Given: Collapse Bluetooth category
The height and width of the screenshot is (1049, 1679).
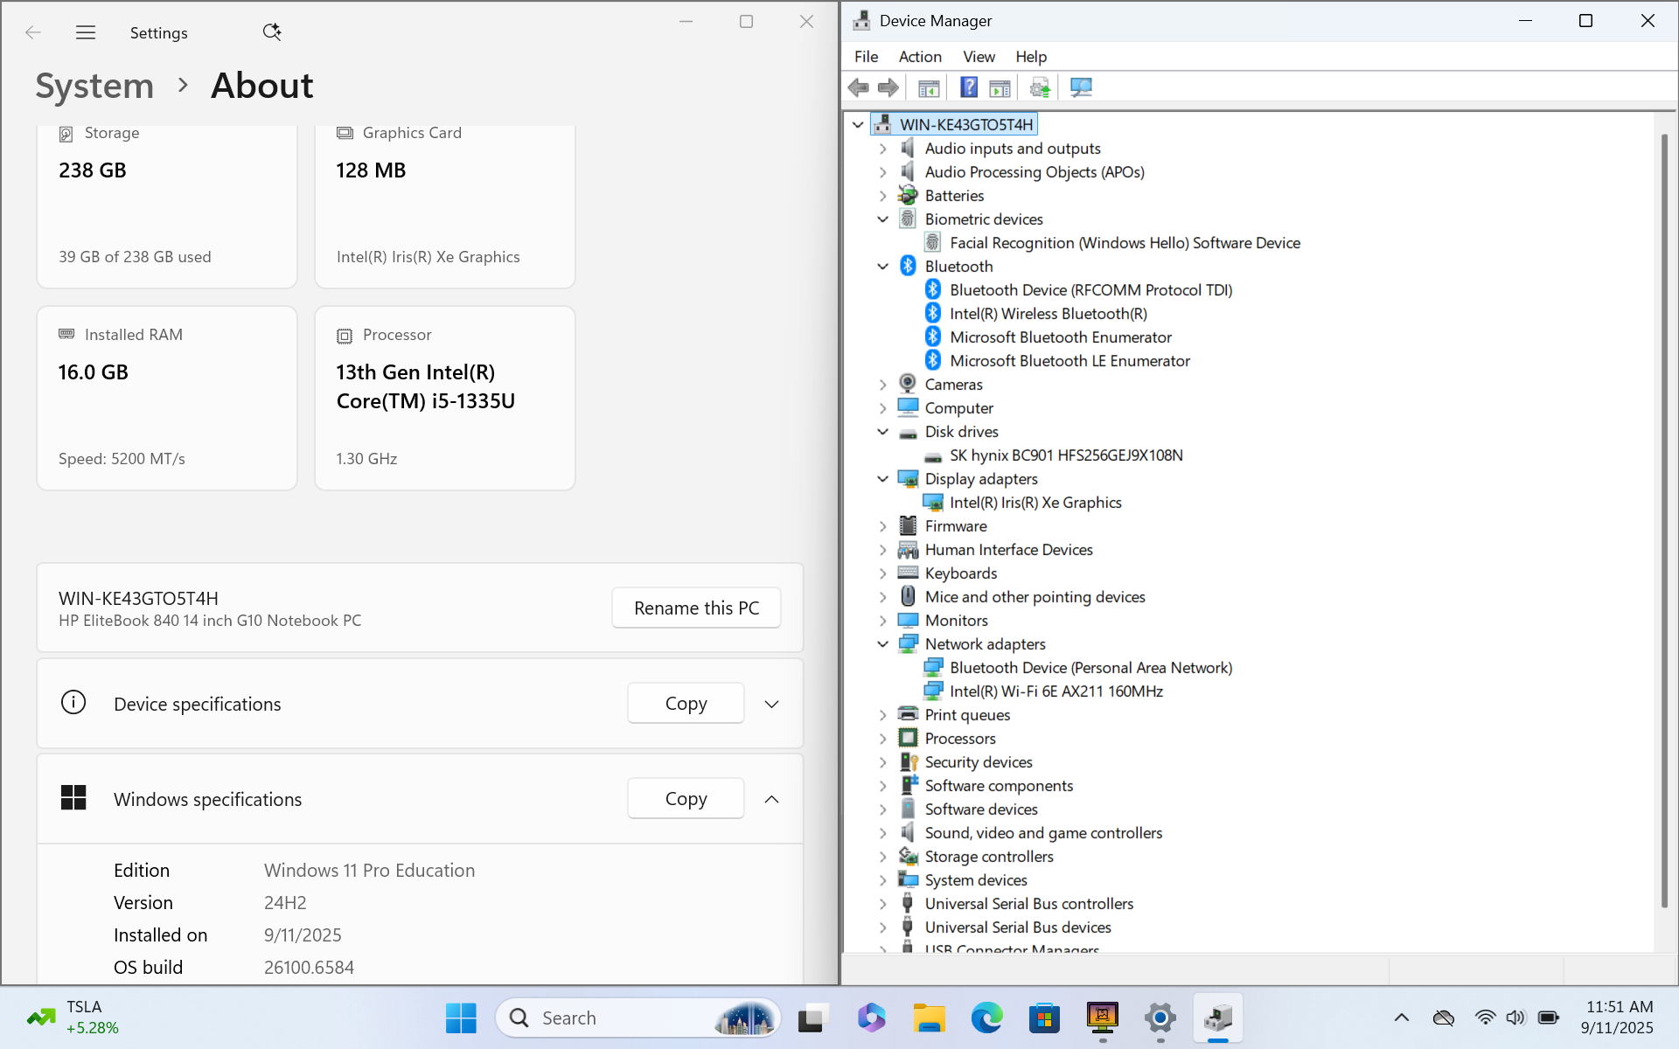Looking at the screenshot, I should point(883,266).
